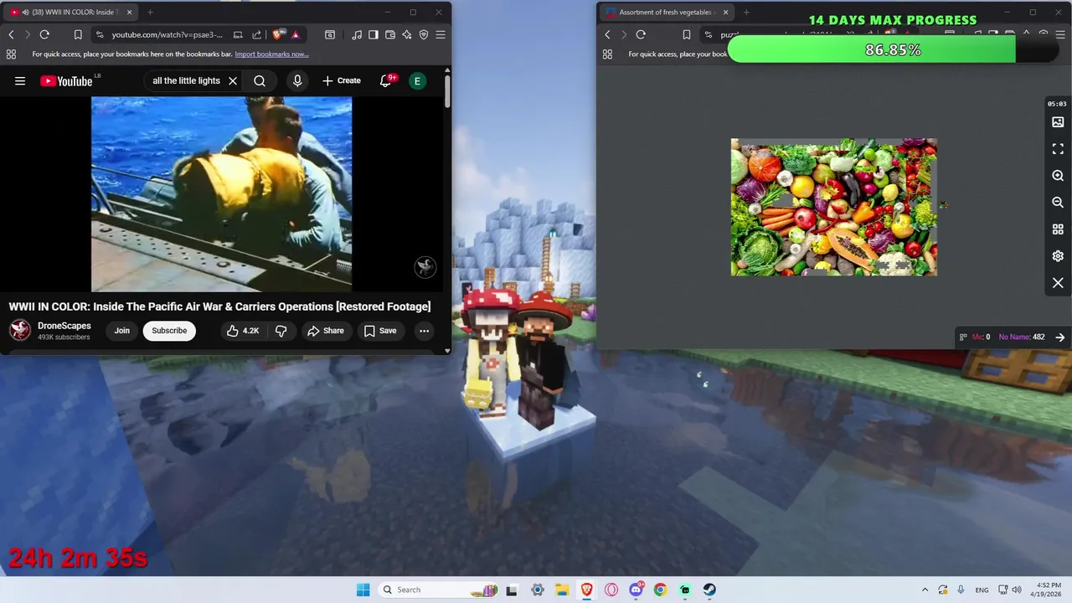Bookmark the puzzle page

pos(687,34)
